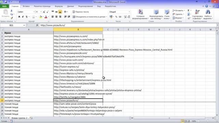Click the increase decimal icon

pyautogui.click(x=125, y=17)
